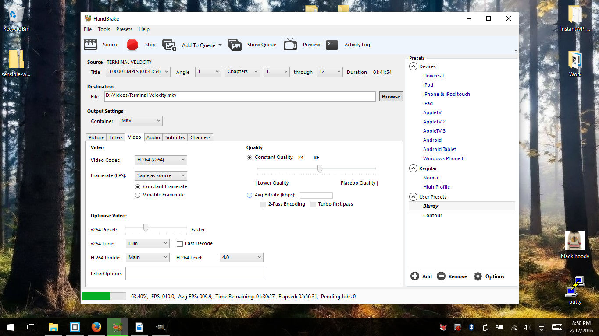Open the Add To Queue dropdown arrow

(x=220, y=45)
